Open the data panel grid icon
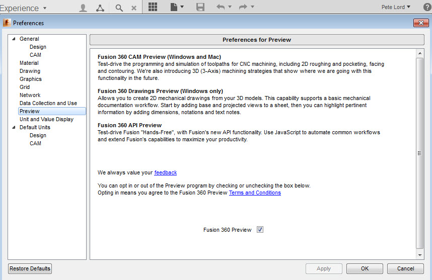Screen dimensions: 432x280 (x=153, y=7)
